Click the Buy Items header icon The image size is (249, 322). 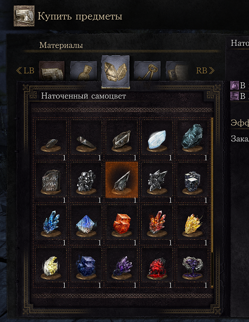[x=24, y=16]
